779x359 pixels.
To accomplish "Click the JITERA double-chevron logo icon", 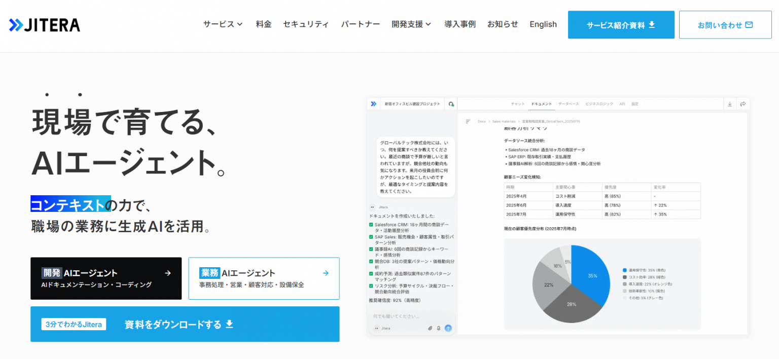I will point(16,24).
